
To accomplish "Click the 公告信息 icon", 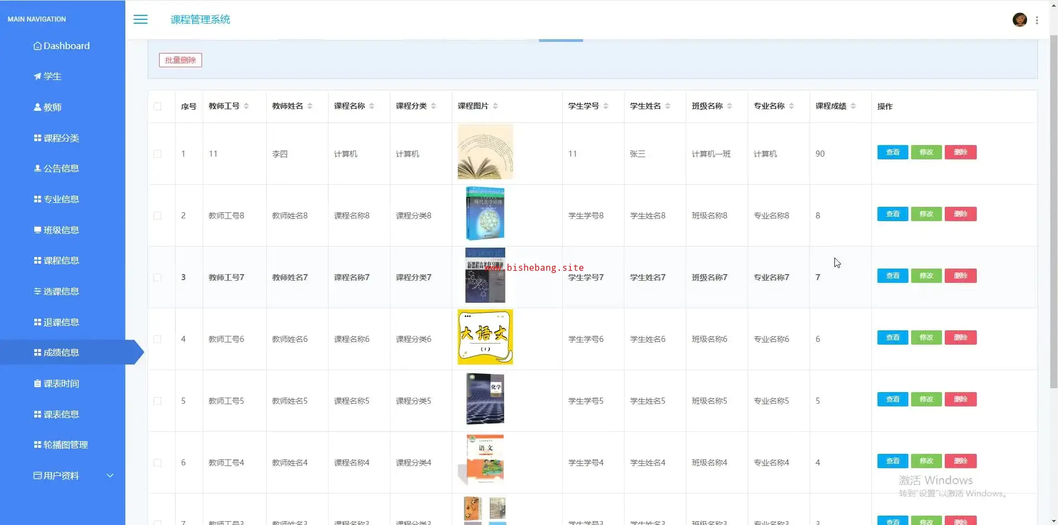I will tap(38, 168).
